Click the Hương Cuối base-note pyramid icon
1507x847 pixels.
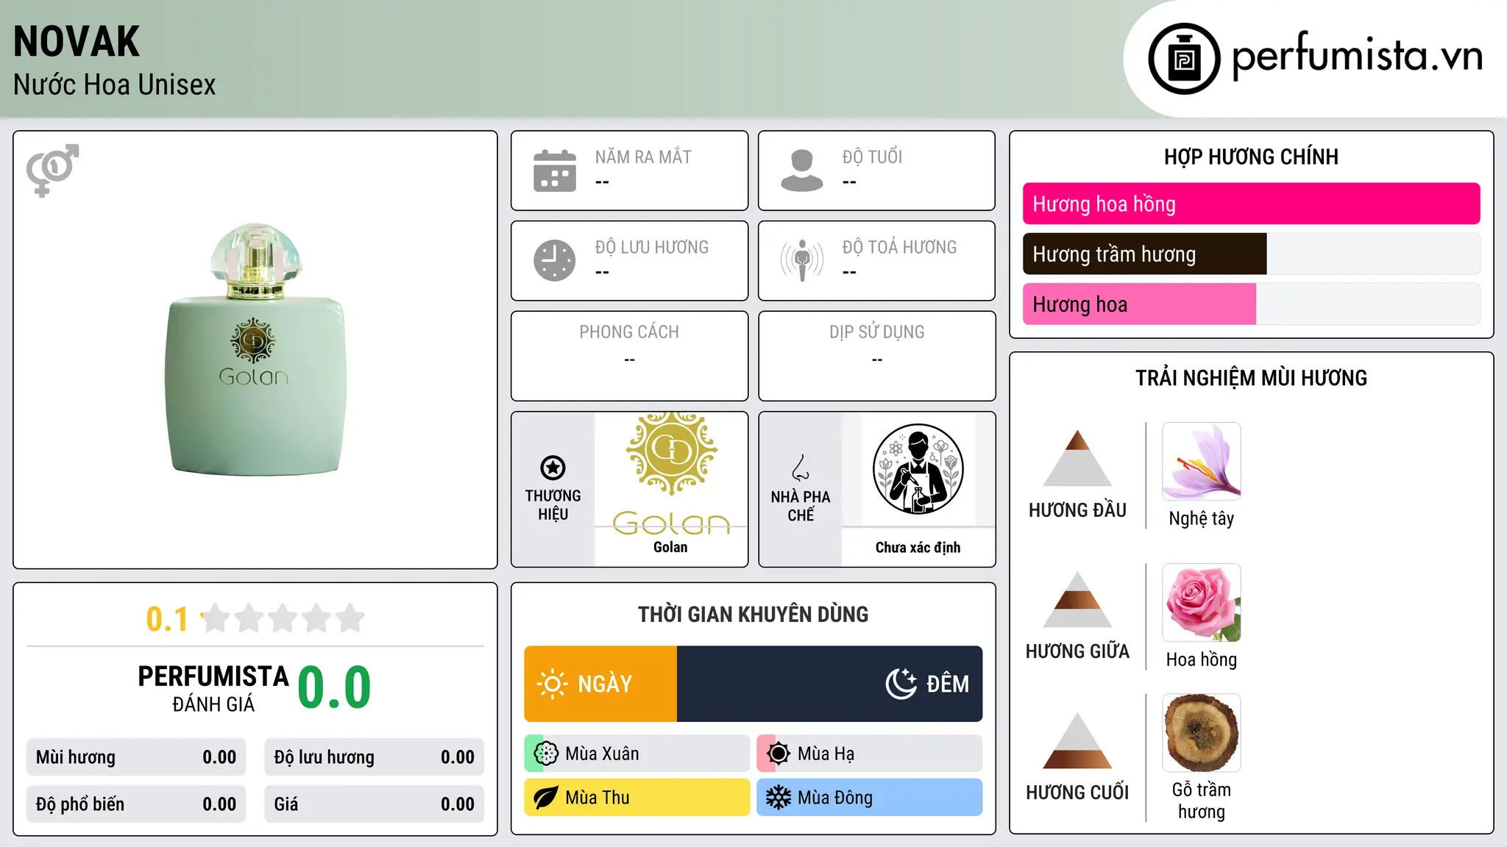coord(1077,740)
